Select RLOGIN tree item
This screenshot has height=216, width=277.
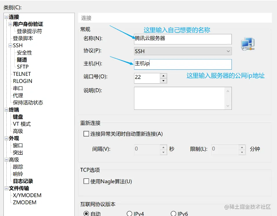(x=23, y=81)
